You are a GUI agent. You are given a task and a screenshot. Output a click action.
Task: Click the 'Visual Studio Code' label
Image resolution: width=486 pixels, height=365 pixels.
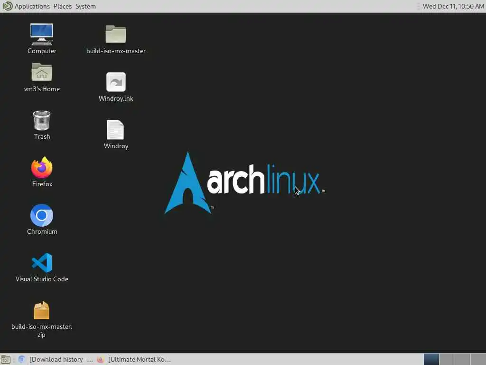pos(42,279)
